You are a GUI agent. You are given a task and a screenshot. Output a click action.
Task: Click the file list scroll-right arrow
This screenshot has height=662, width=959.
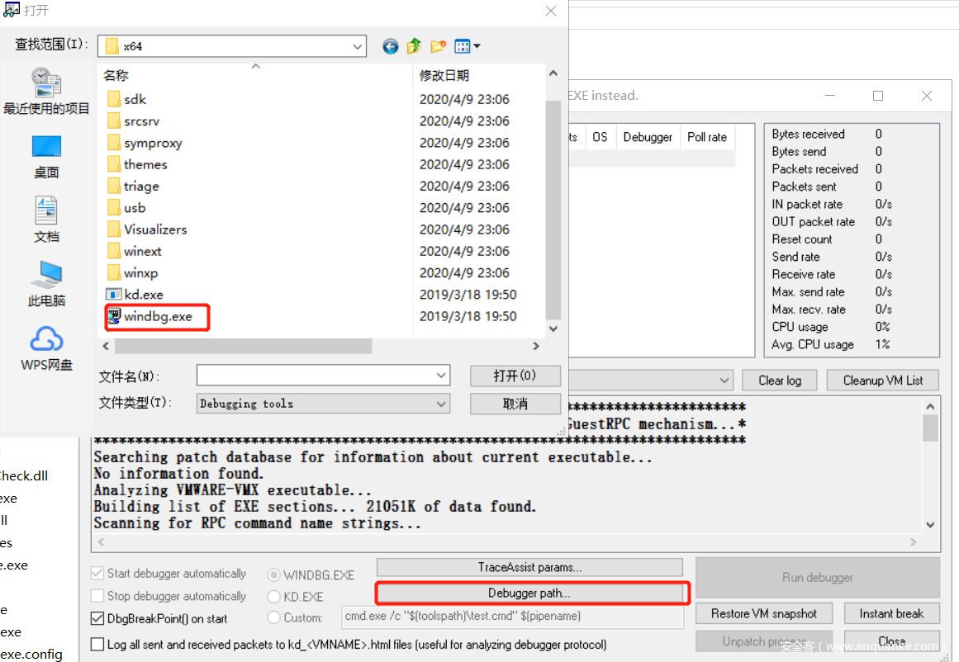click(x=536, y=346)
